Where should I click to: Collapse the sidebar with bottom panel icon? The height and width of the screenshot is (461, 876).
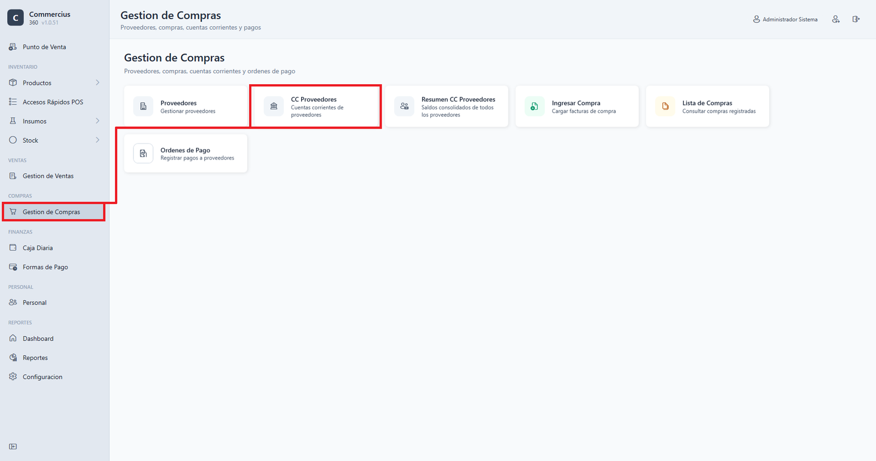(13, 446)
